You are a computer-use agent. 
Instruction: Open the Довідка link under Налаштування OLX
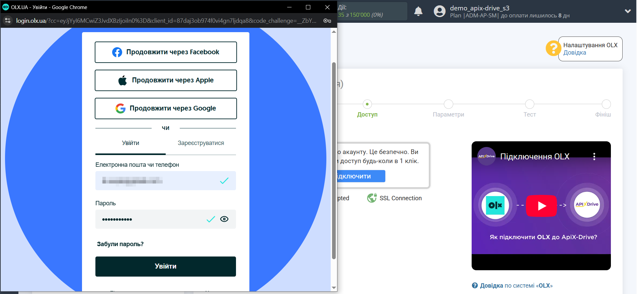click(574, 53)
